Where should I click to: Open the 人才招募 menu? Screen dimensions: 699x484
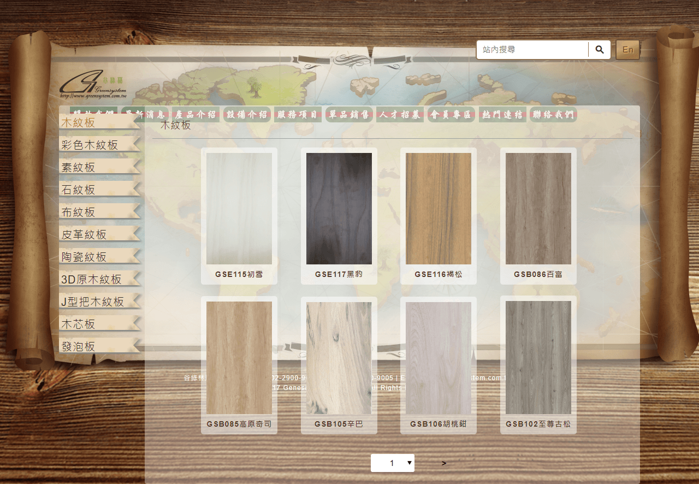[x=400, y=115]
